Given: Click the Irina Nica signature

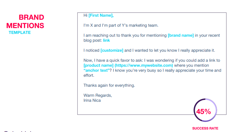Looking at the screenshot, I should coord(92,100).
